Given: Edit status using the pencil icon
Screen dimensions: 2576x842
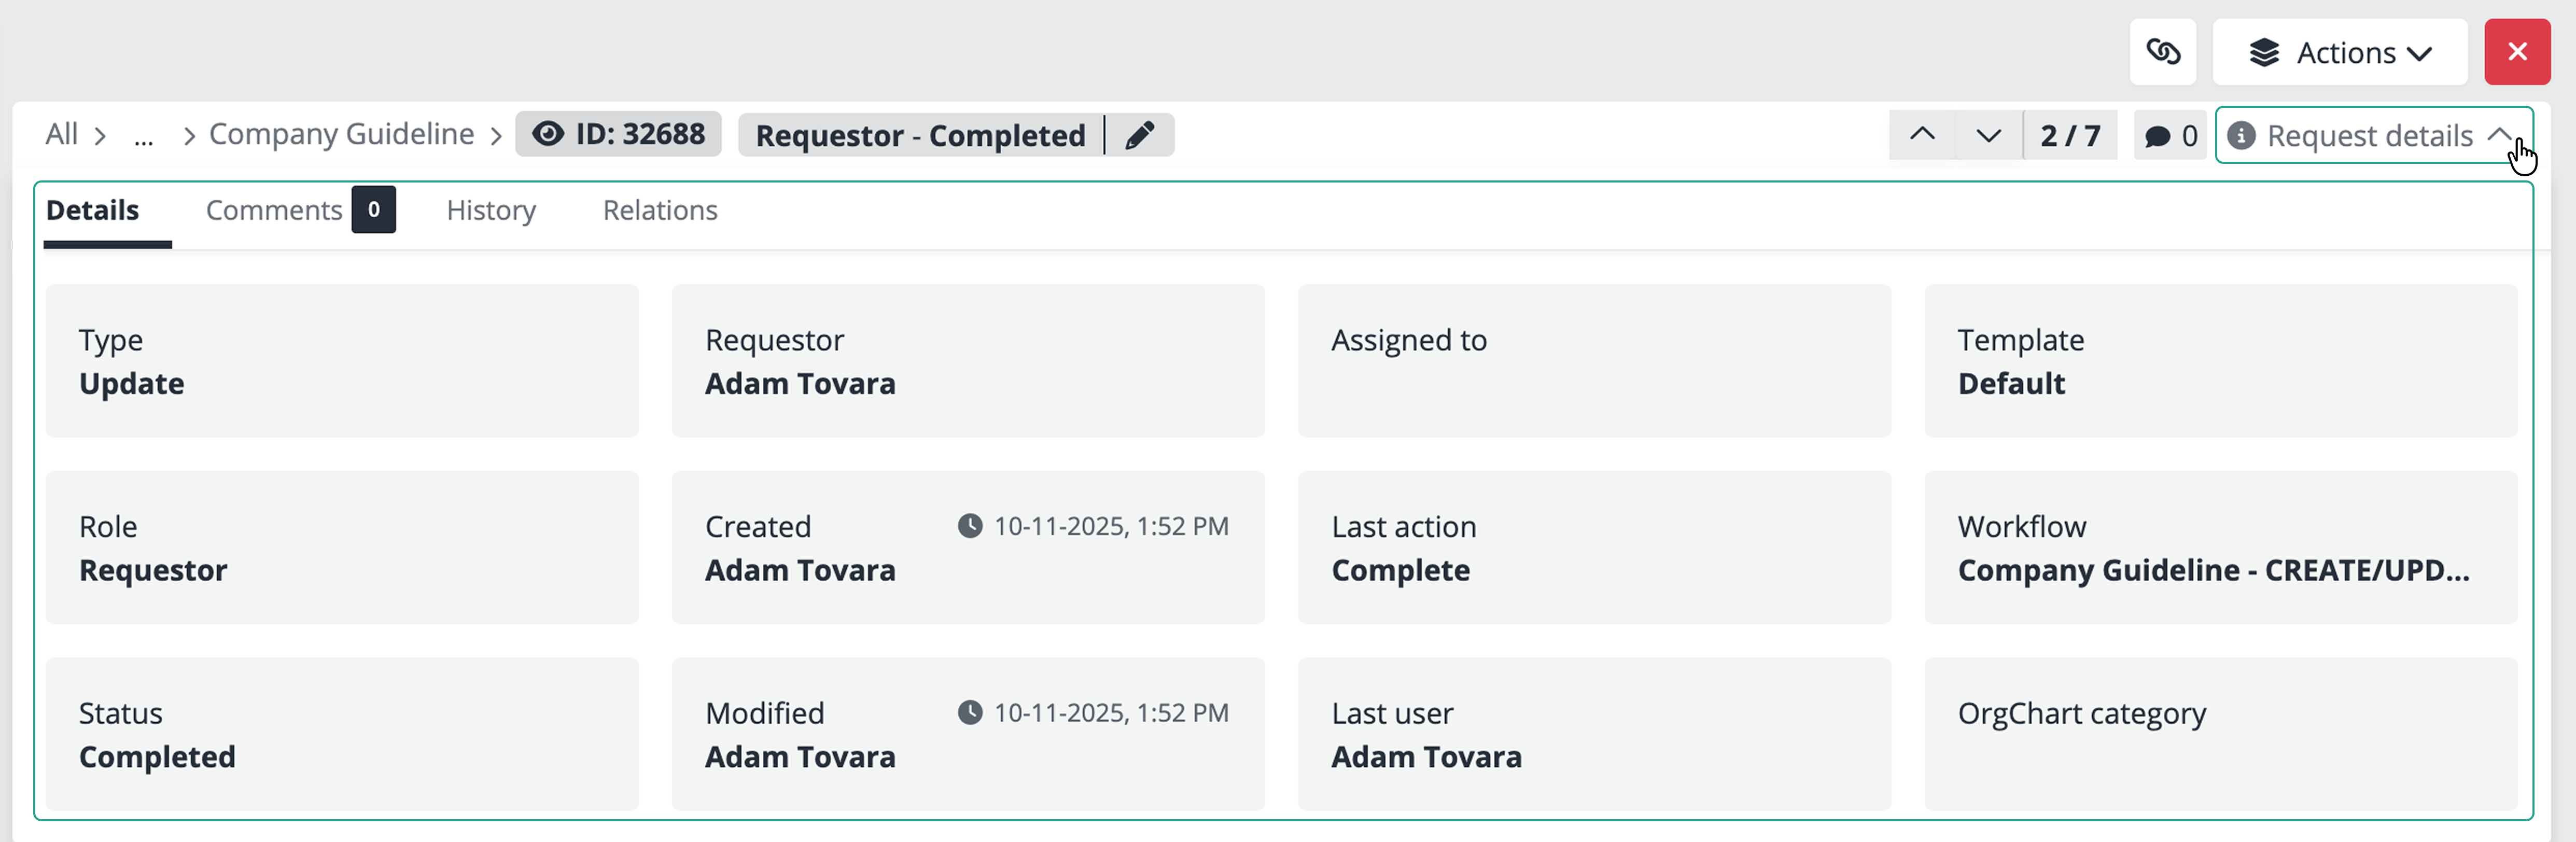Looking at the screenshot, I should point(1140,135).
